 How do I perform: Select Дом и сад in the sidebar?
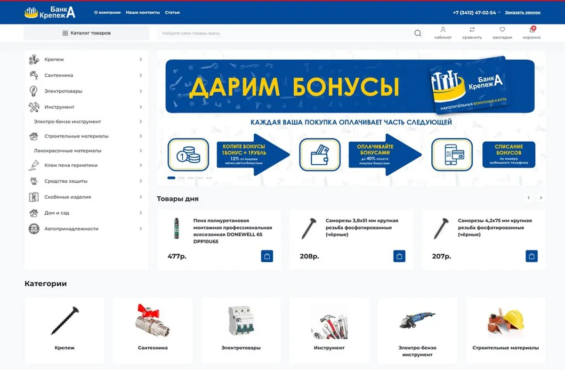click(x=56, y=213)
